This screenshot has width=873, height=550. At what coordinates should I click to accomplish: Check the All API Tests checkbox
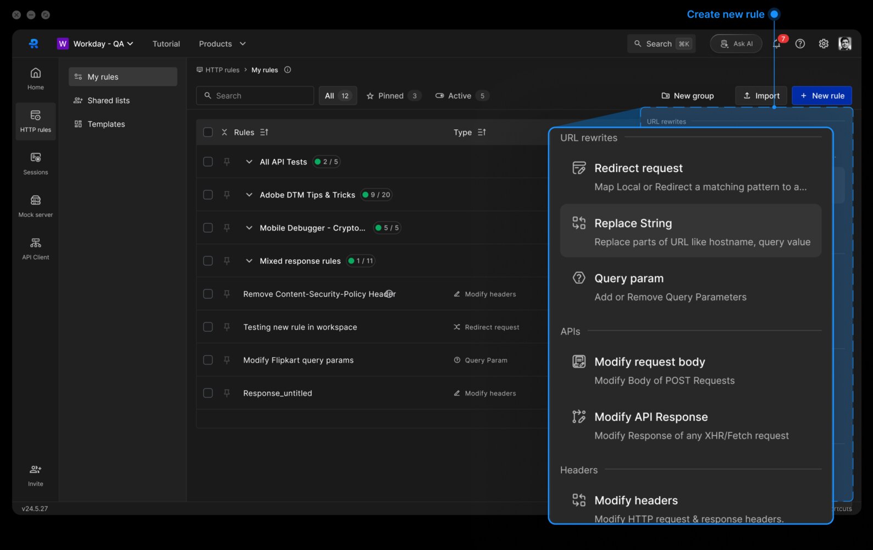coord(208,162)
